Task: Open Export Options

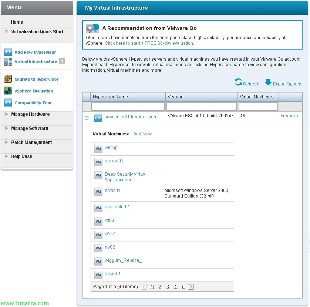Action: coord(288,84)
